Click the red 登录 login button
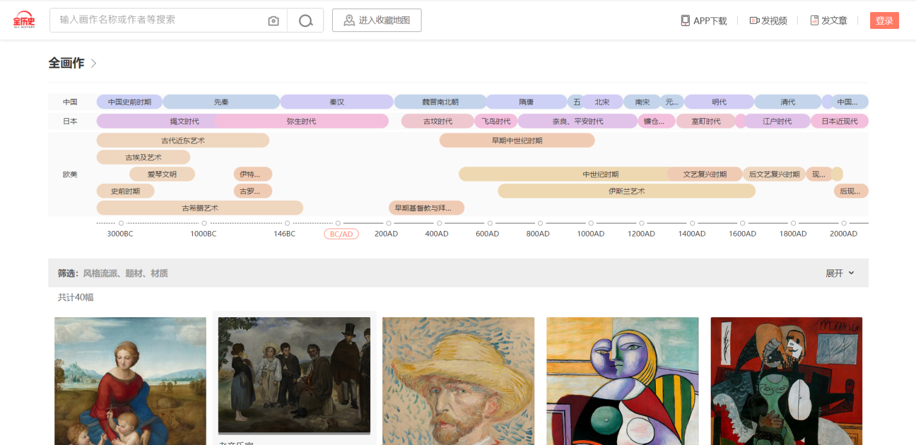Viewport: 916px width, 445px height. [884, 21]
